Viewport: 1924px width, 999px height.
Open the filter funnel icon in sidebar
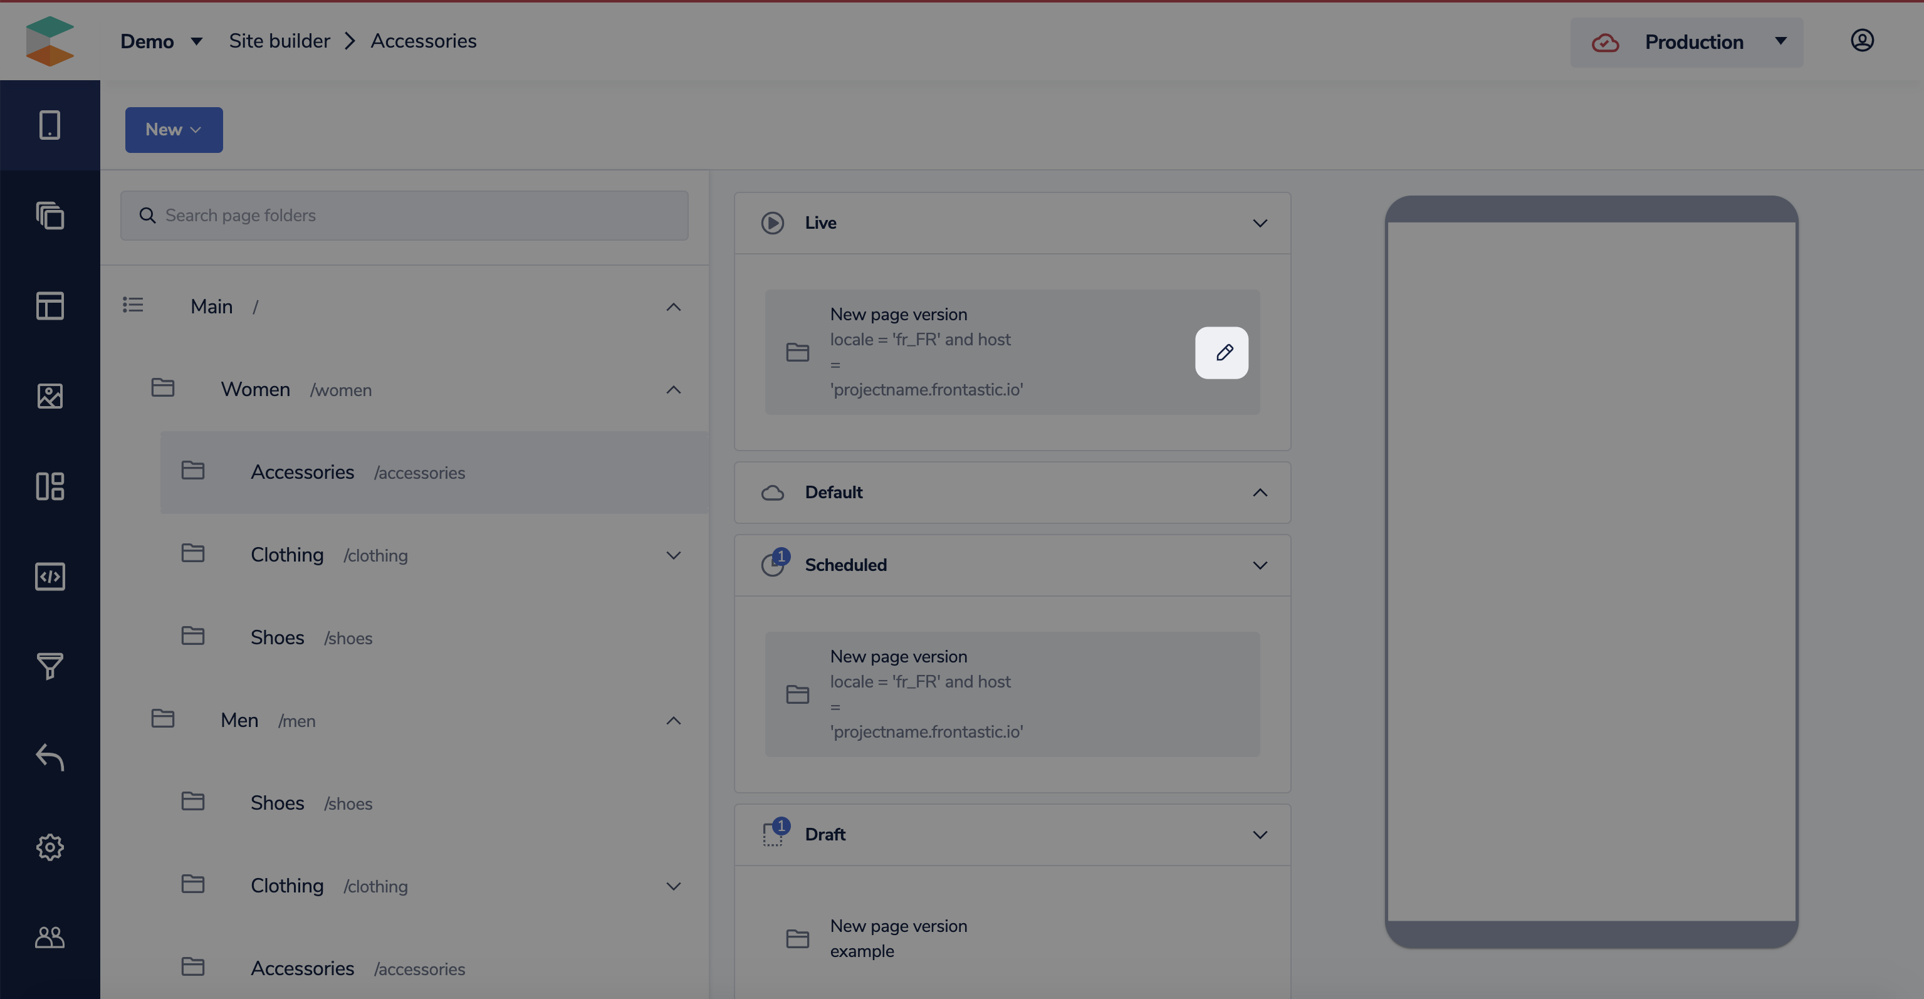click(x=50, y=666)
